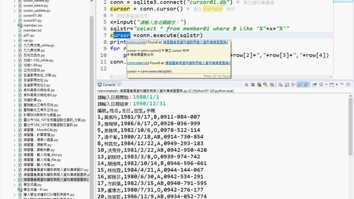The width and height of the screenshot is (354, 199).
Task: Click the 學生成績 - IF.csv file icon
Action: tap(20, 190)
